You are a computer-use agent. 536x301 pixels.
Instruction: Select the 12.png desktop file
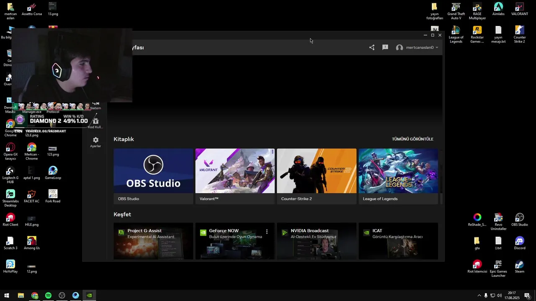pyautogui.click(x=31, y=268)
